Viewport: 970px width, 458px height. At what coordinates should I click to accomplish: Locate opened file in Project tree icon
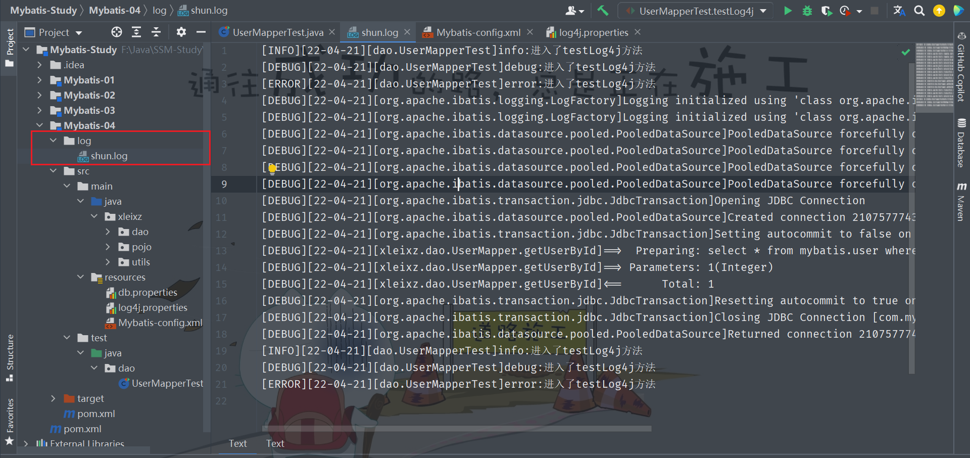(117, 32)
